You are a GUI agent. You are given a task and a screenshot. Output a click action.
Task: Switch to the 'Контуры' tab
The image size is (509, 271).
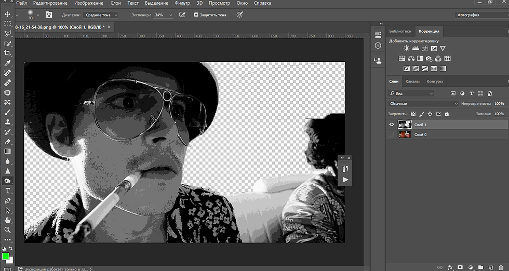pos(435,82)
